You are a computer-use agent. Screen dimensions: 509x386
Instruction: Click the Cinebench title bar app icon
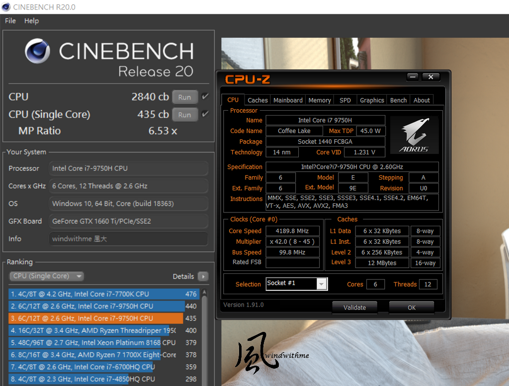(6, 6)
